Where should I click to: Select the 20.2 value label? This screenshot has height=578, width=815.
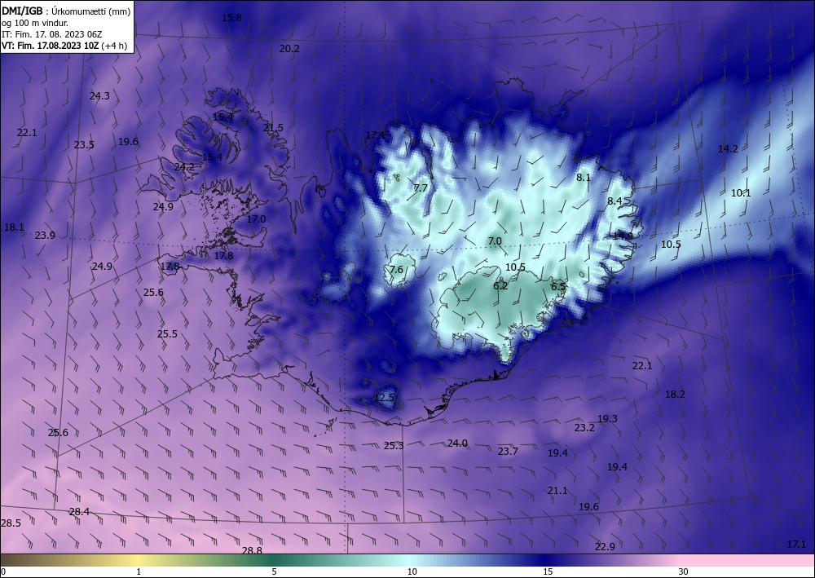(289, 49)
